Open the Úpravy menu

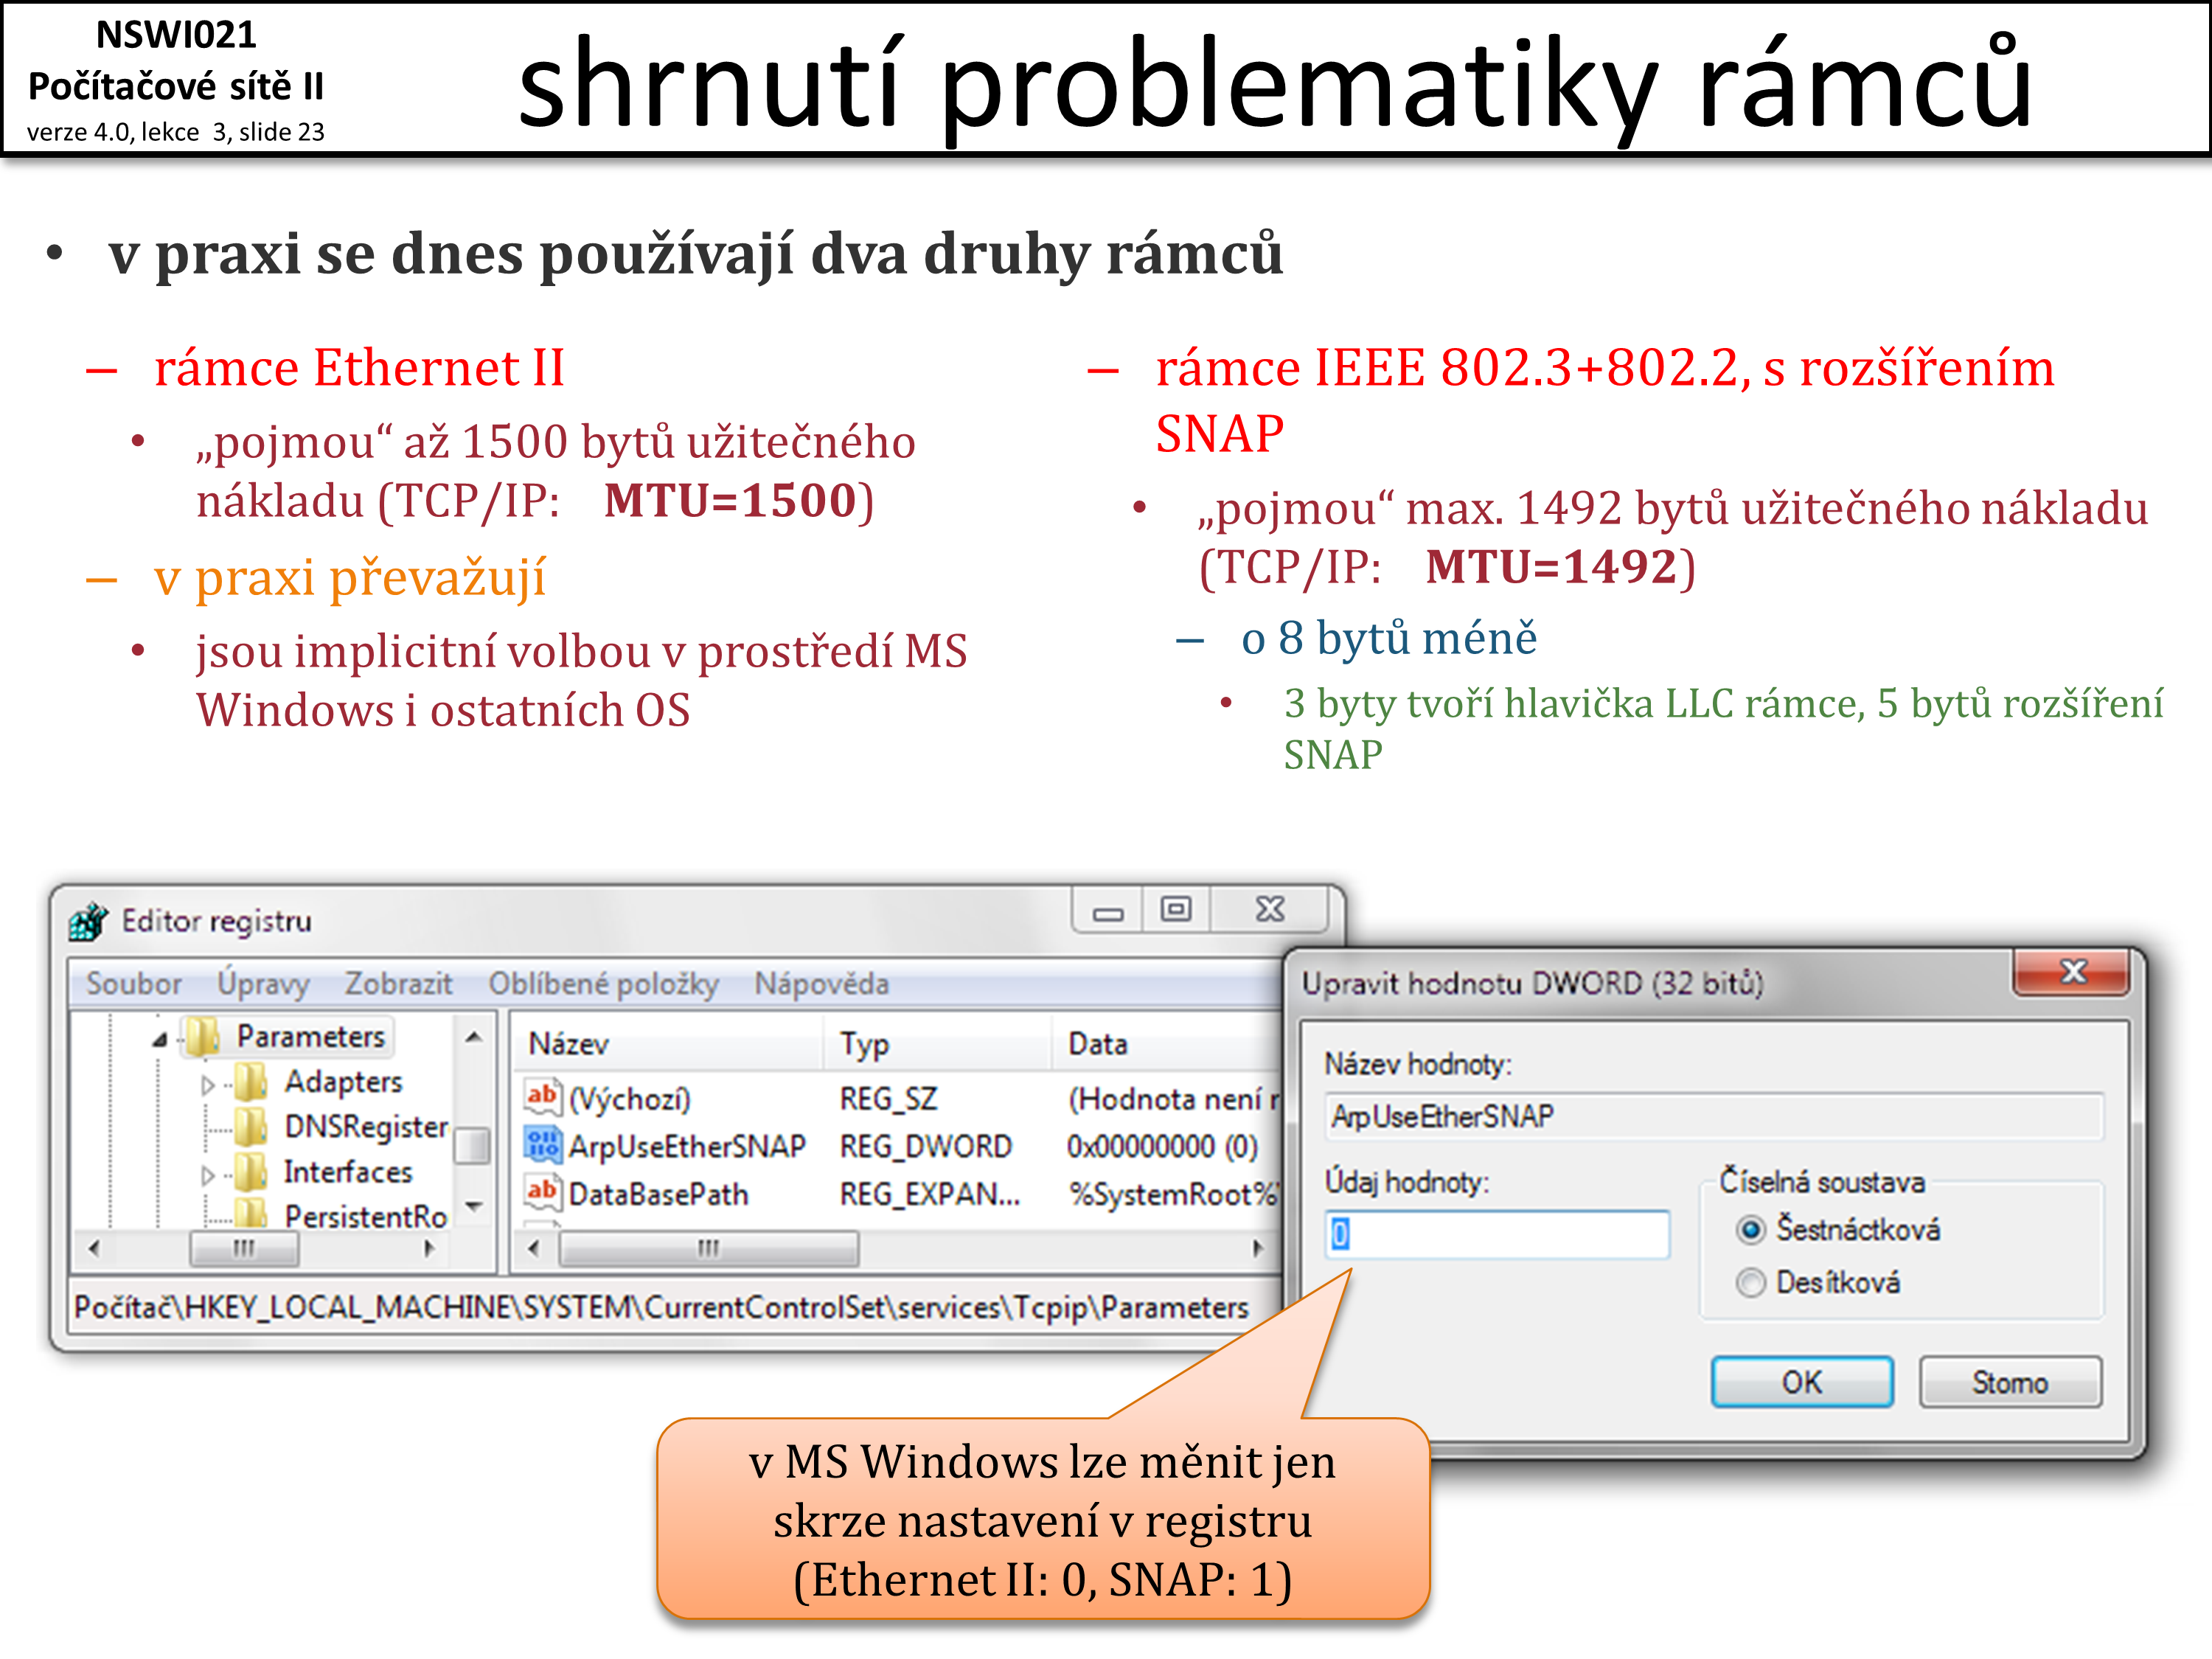click(x=263, y=984)
